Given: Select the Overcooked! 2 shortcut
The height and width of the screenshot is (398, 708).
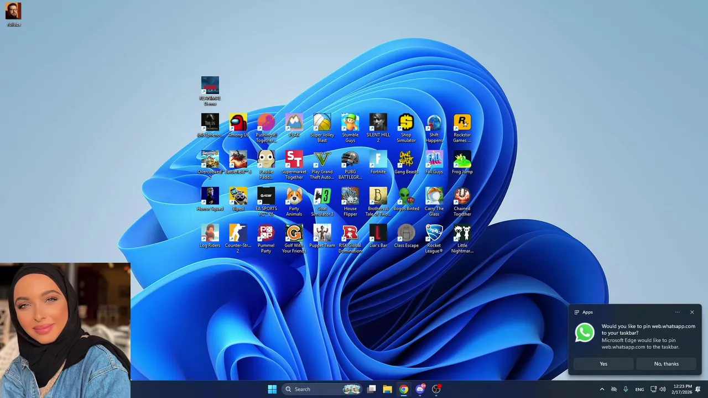Looking at the screenshot, I should (x=210, y=165).
